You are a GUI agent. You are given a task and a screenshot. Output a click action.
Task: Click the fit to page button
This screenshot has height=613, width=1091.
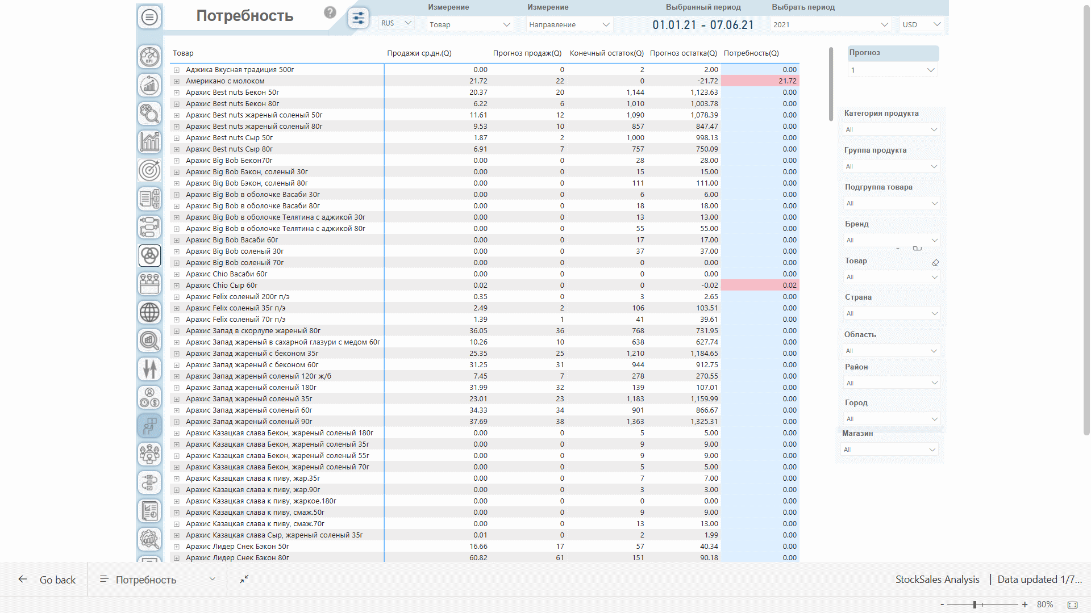[x=1072, y=604]
